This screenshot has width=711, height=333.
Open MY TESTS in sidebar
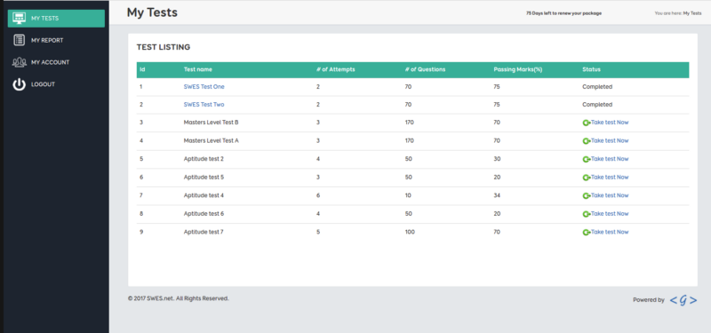[56, 18]
